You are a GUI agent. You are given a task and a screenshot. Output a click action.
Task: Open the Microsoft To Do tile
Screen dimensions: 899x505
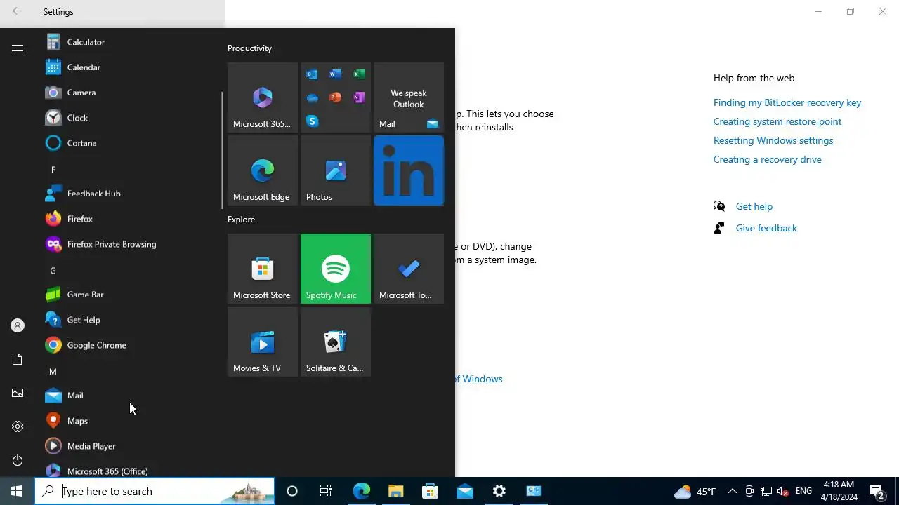point(409,269)
